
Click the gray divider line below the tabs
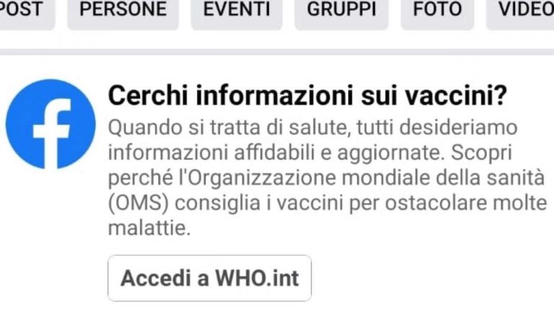tap(277, 52)
